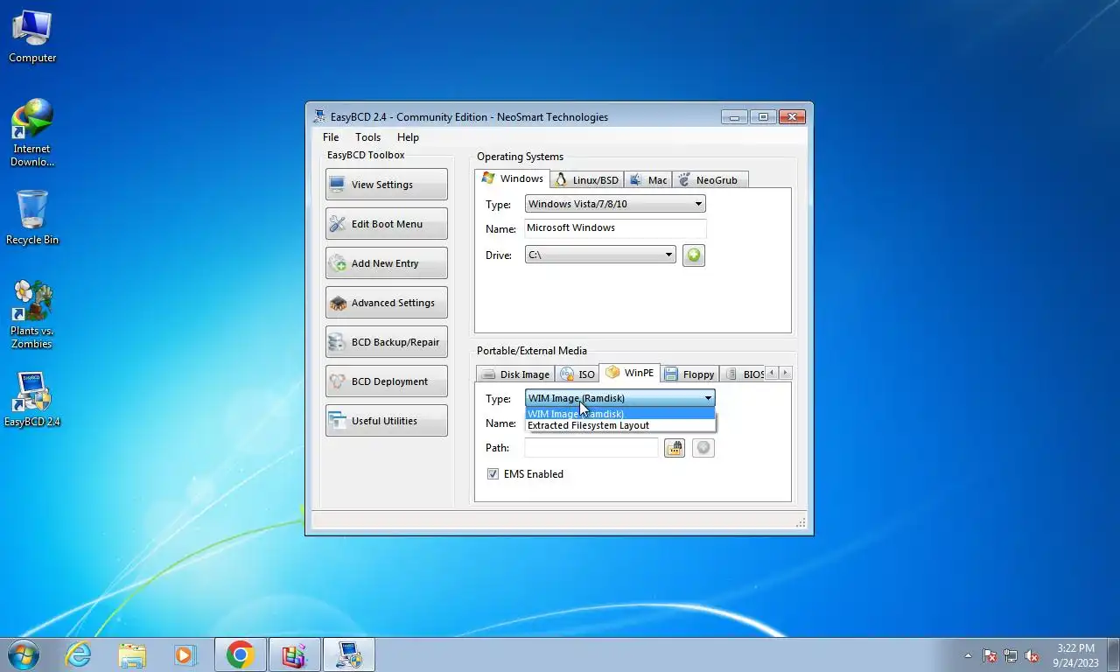Click the Microsoft Windows name field
1120x672 pixels.
(x=615, y=227)
